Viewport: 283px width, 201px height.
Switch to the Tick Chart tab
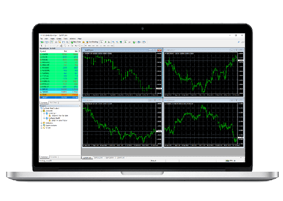(54, 102)
